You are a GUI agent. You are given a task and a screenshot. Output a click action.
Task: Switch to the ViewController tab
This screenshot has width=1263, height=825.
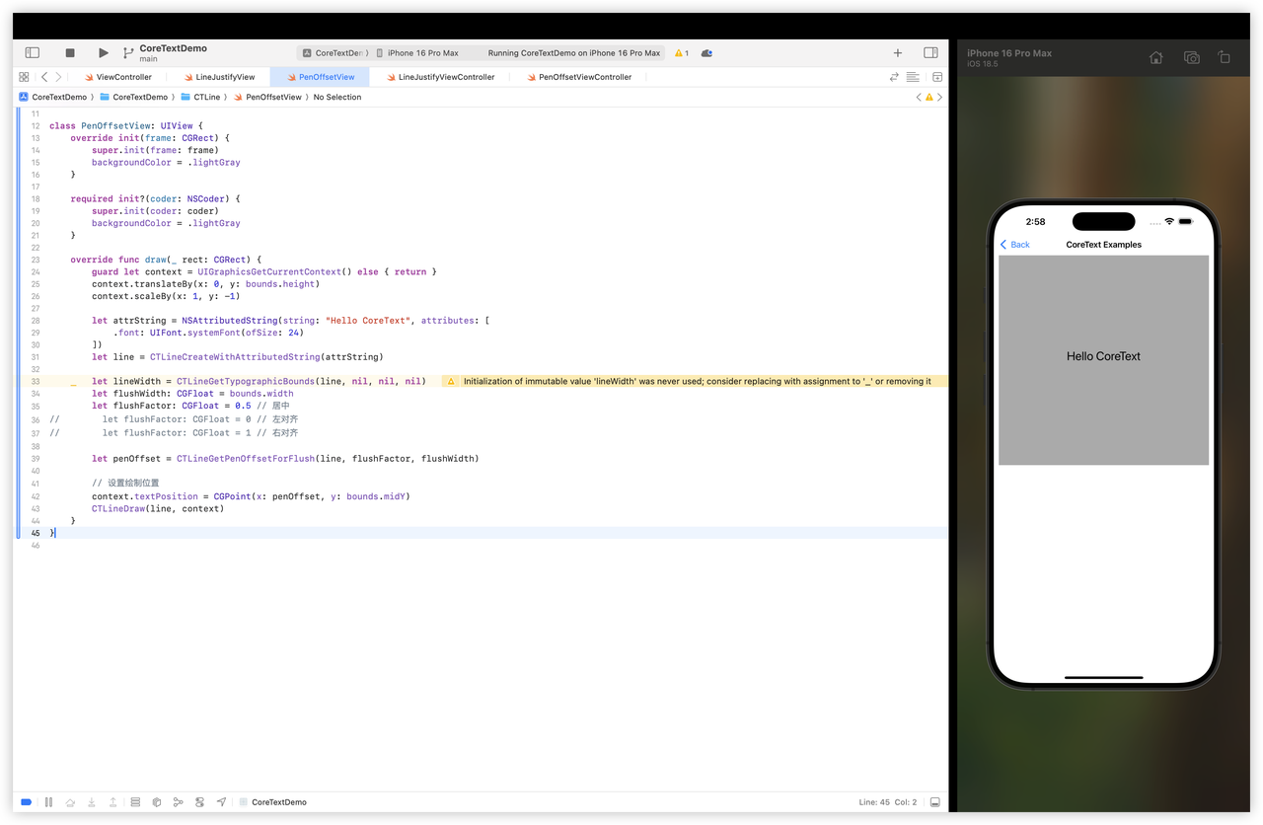pos(117,77)
